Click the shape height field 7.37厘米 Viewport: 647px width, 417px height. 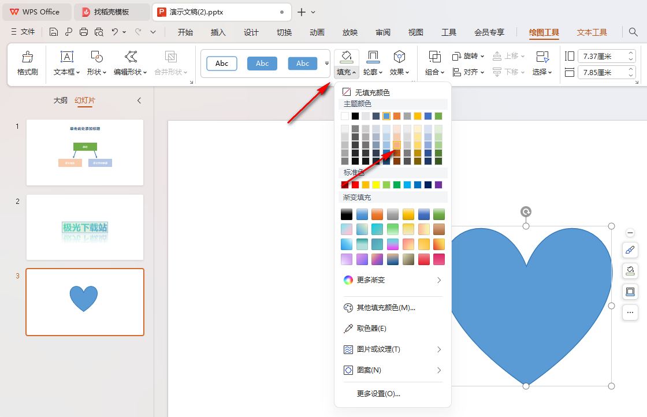pyautogui.click(x=602, y=56)
